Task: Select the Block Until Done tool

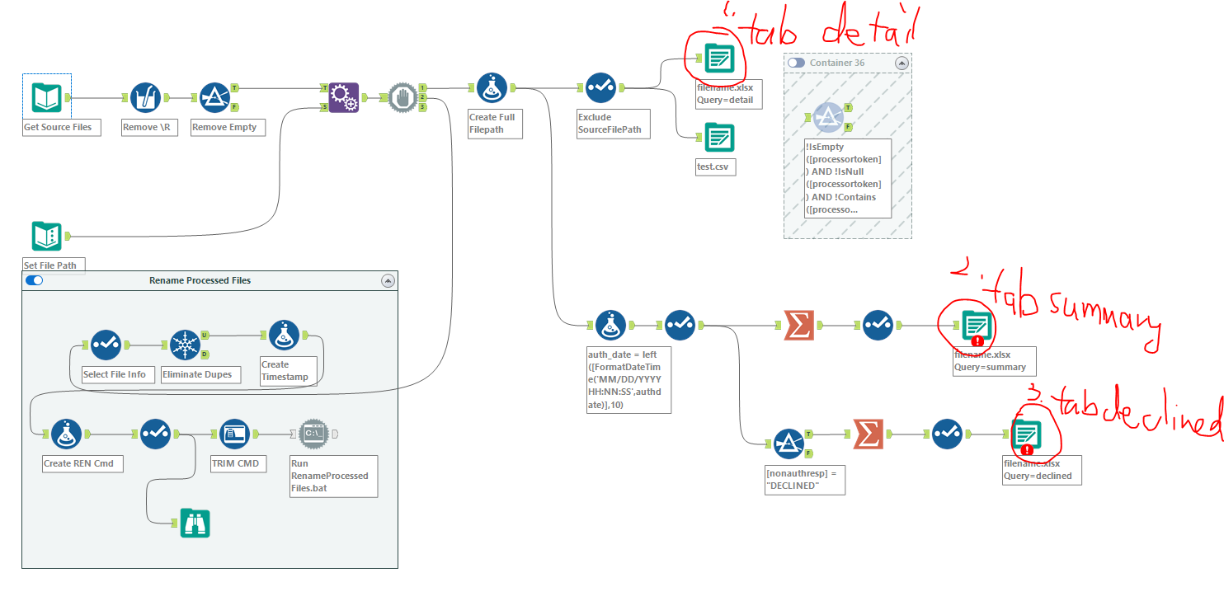Action: click(x=403, y=96)
